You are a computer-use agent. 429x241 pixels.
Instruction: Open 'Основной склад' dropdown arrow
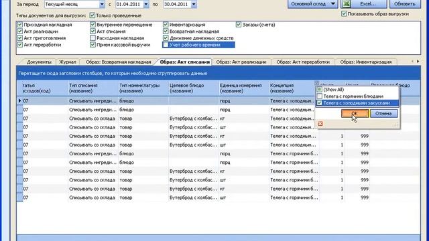point(333,4)
